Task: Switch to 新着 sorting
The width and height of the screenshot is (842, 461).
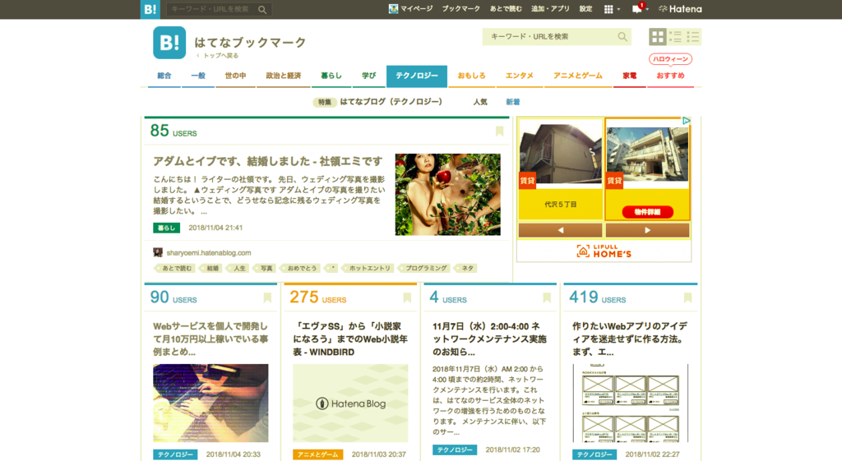Action: pyautogui.click(x=513, y=102)
